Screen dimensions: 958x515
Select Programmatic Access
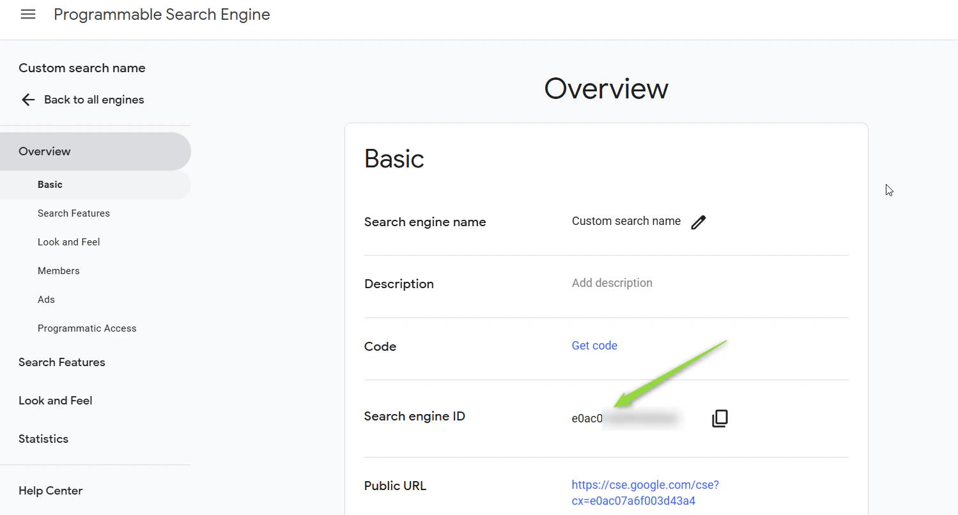pos(87,328)
